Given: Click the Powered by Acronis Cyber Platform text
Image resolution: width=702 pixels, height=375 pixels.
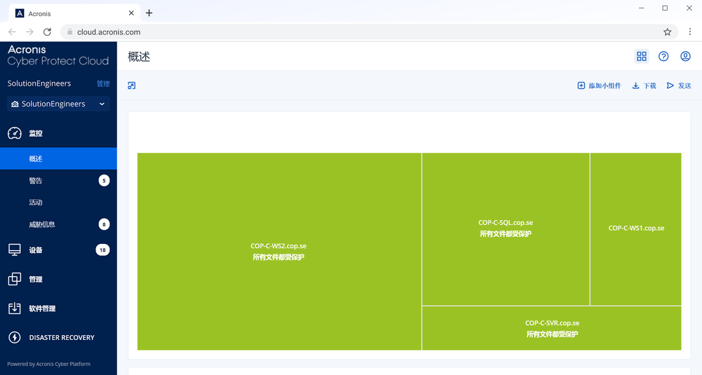Looking at the screenshot, I should 49,364.
